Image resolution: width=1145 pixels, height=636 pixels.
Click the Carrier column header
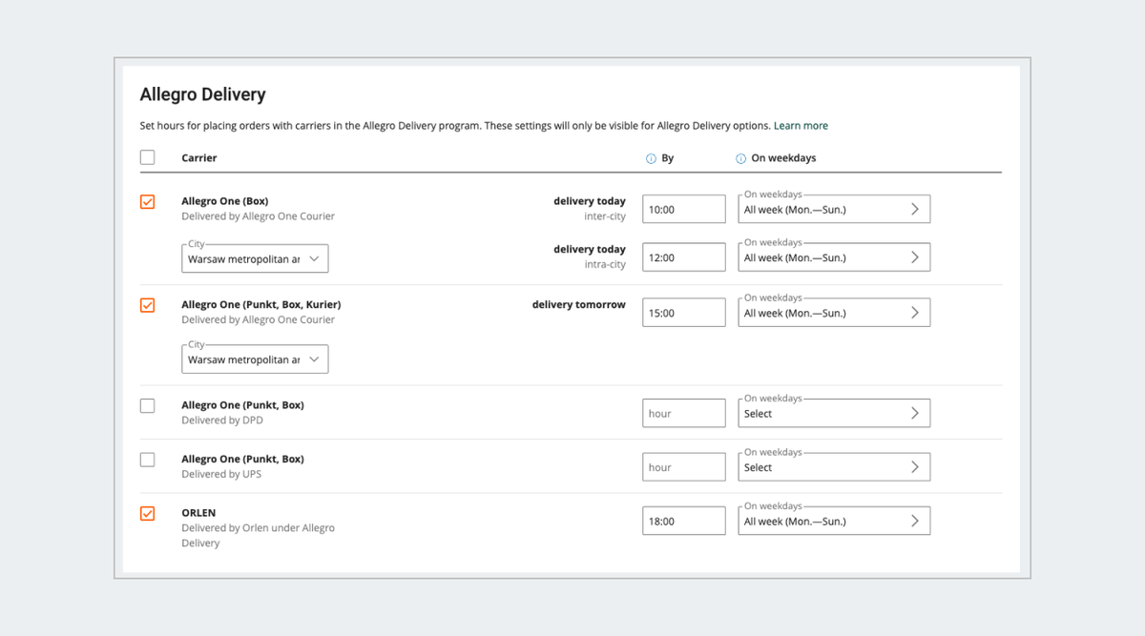coord(199,158)
